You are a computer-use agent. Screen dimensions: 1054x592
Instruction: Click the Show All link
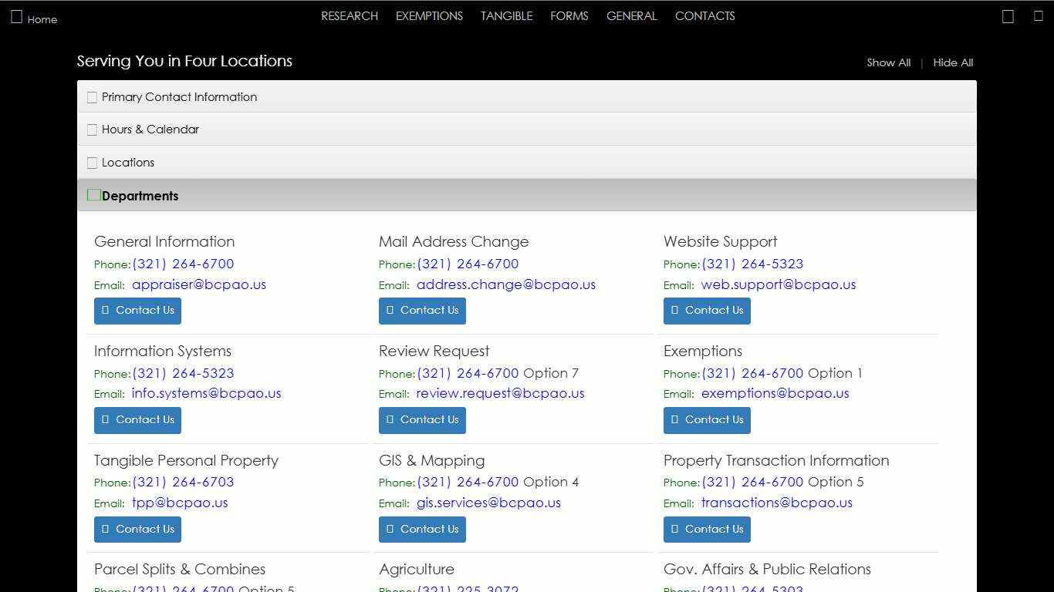[888, 62]
